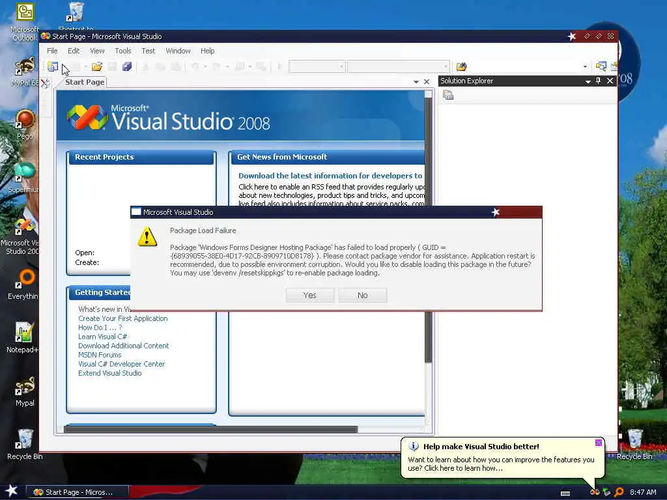Select the Mypal raccoon desktop icon
This screenshot has width=667, height=500.
pyautogui.click(x=25, y=391)
